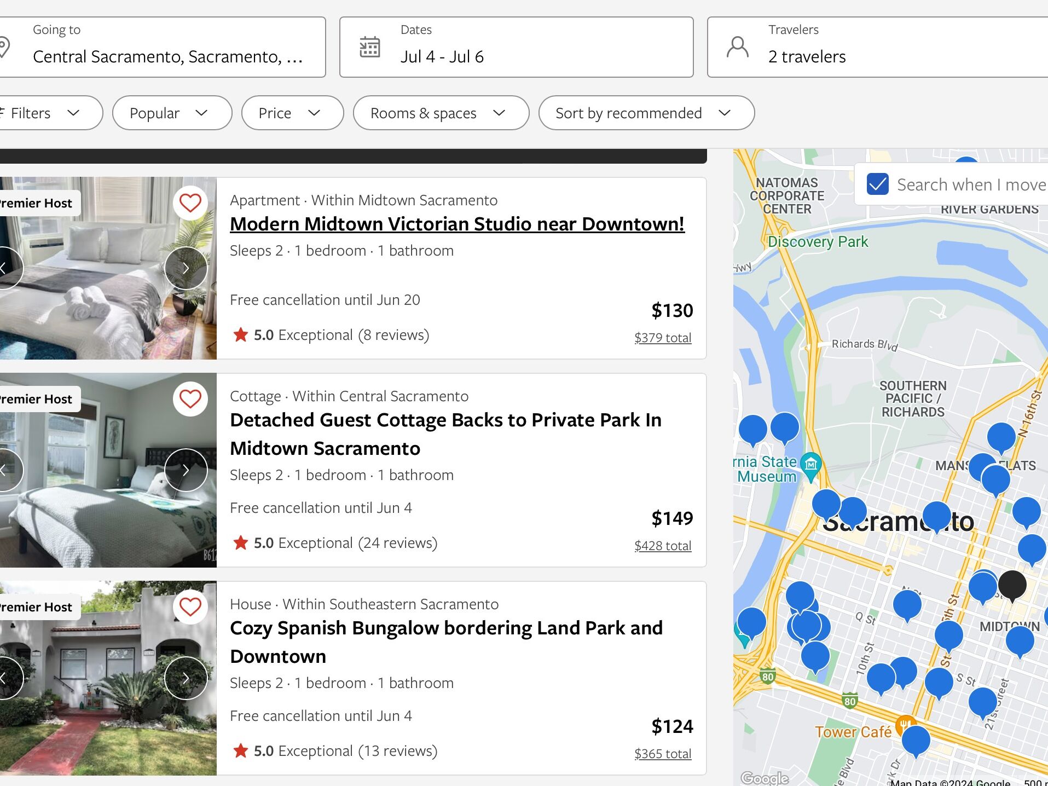Open the Modern Midtown Victorian Studio near Downtown! link
This screenshot has width=1048, height=786.
coord(457,224)
